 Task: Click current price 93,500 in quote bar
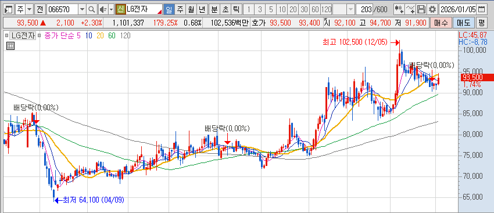pos(27,23)
